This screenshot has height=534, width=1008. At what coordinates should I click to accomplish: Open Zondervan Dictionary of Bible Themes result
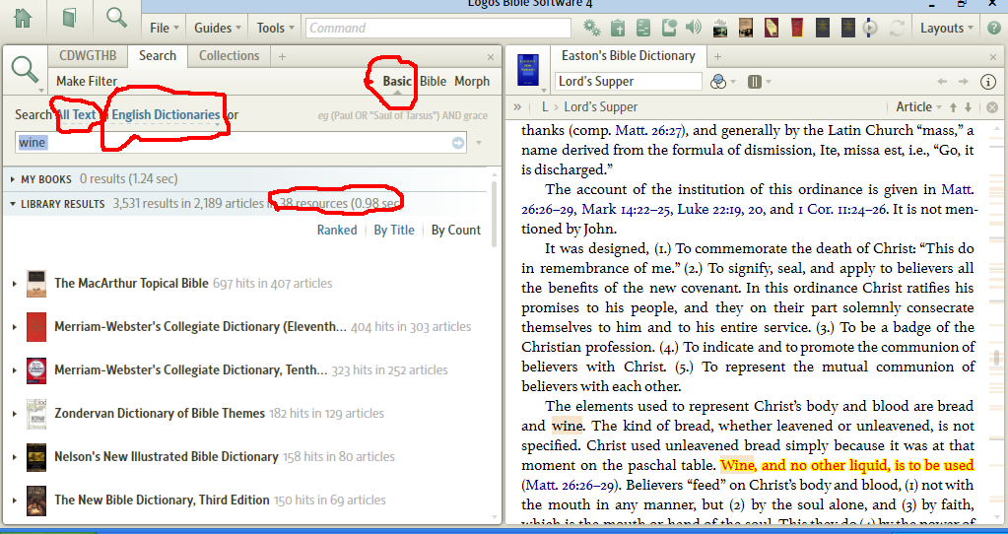coord(160,413)
